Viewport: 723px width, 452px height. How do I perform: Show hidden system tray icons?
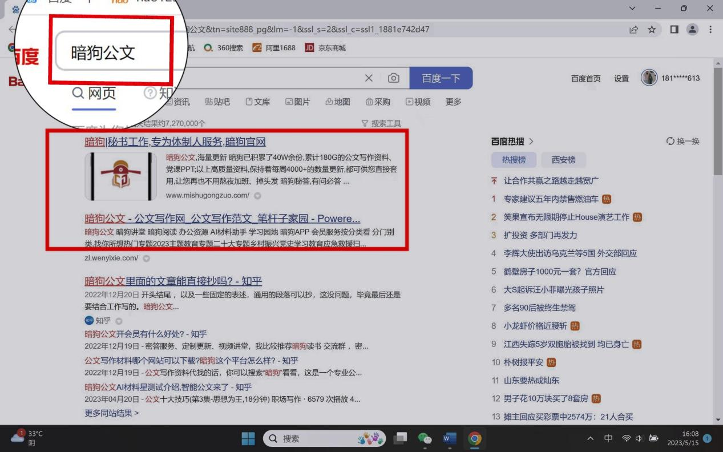pos(591,438)
